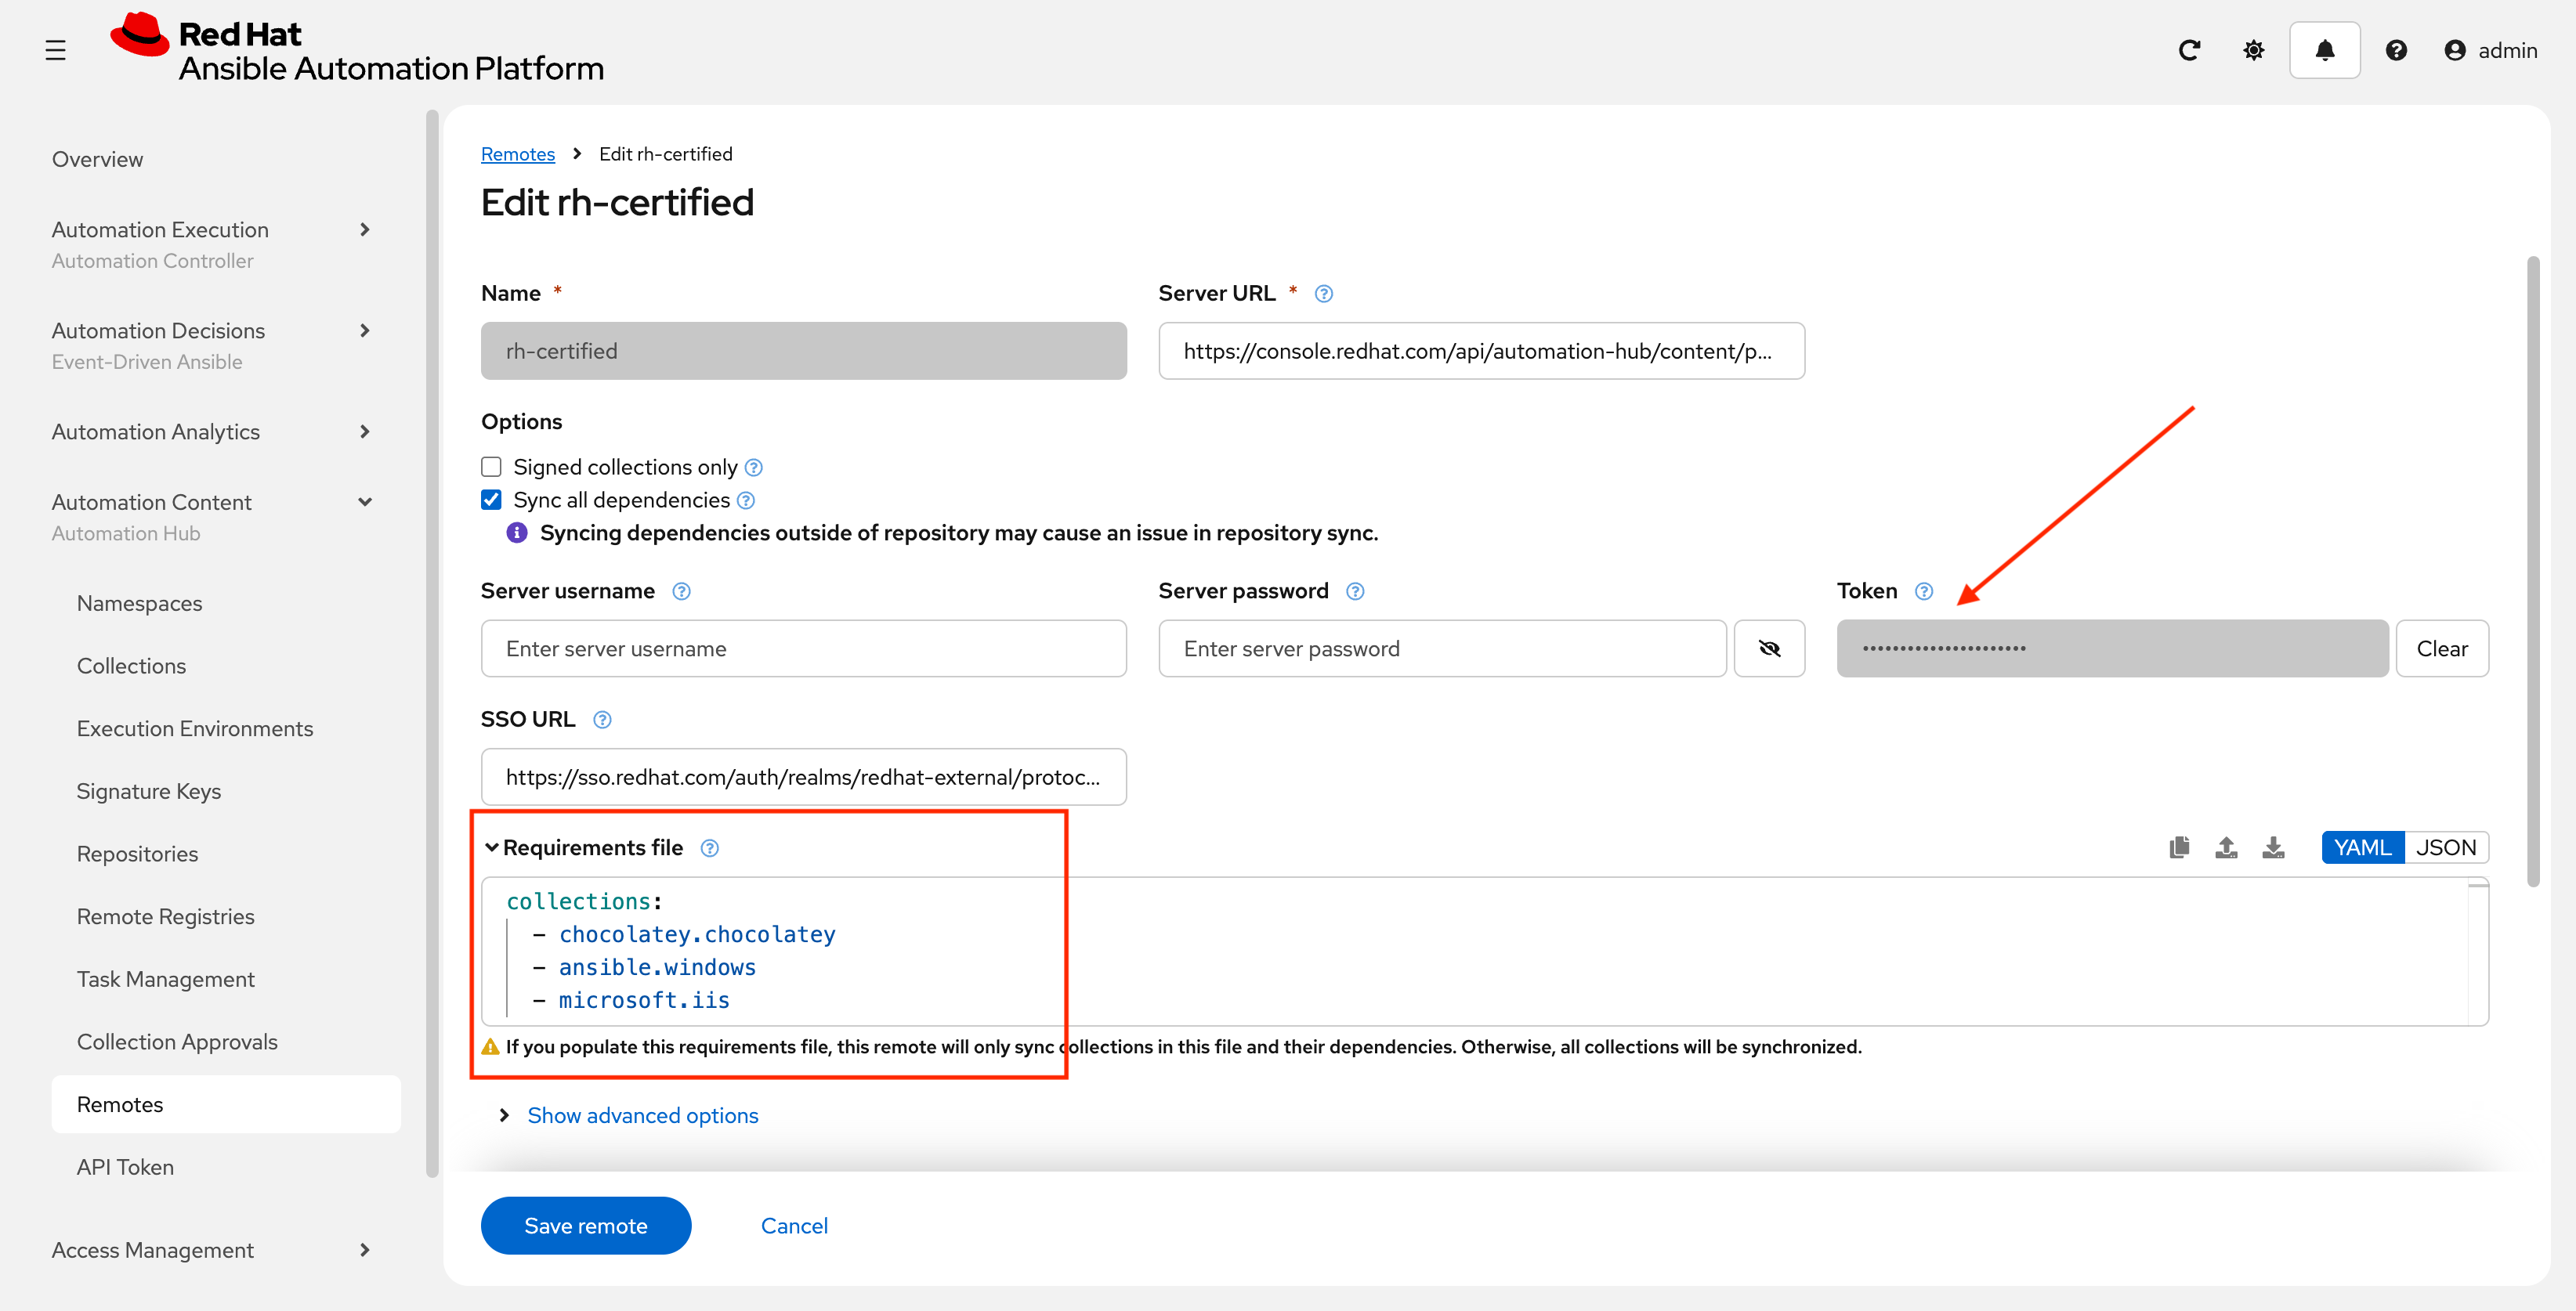This screenshot has width=2576, height=1311.
Task: Click the Remotes breadcrumb link
Action: [517, 153]
